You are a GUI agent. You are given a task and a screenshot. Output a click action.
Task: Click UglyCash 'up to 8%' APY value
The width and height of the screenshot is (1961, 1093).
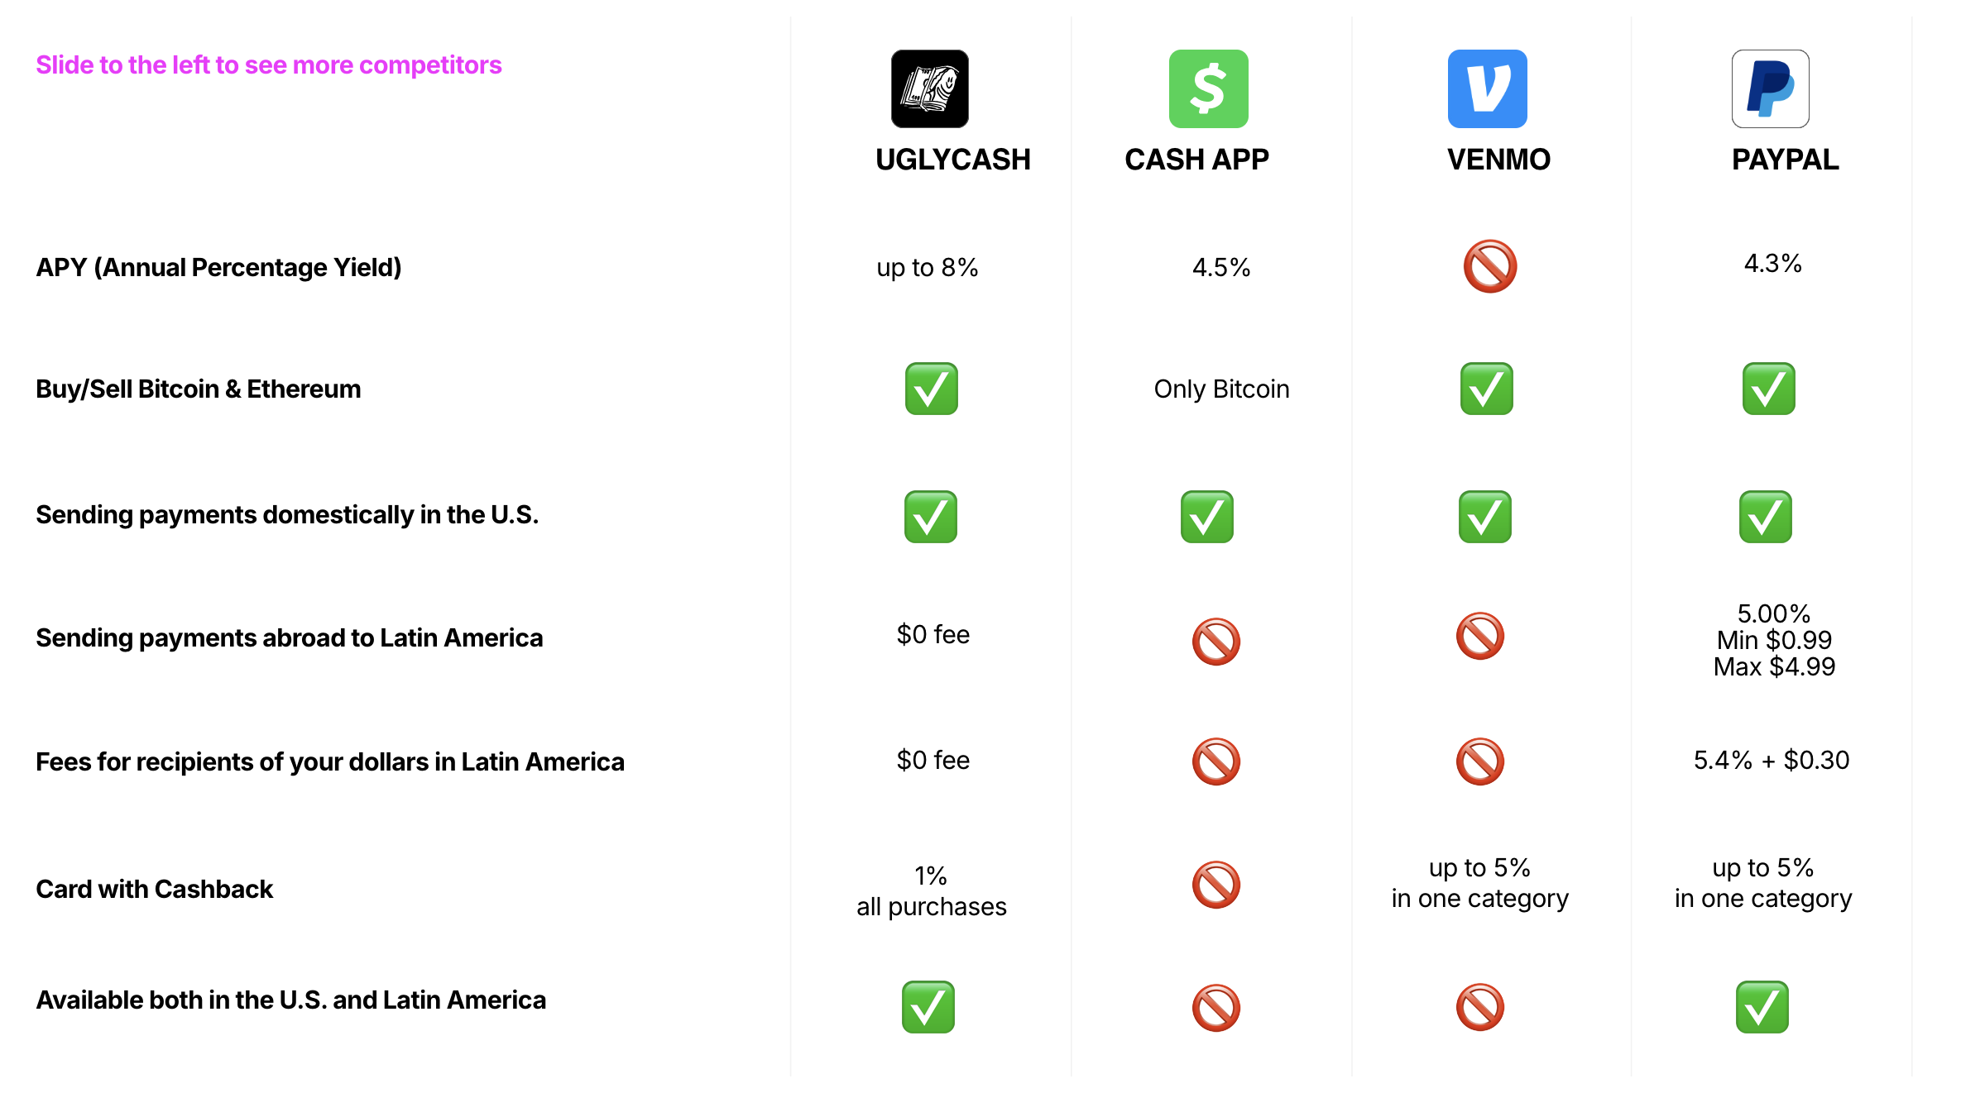tap(927, 267)
